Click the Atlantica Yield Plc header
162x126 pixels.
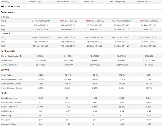(144, 2)
